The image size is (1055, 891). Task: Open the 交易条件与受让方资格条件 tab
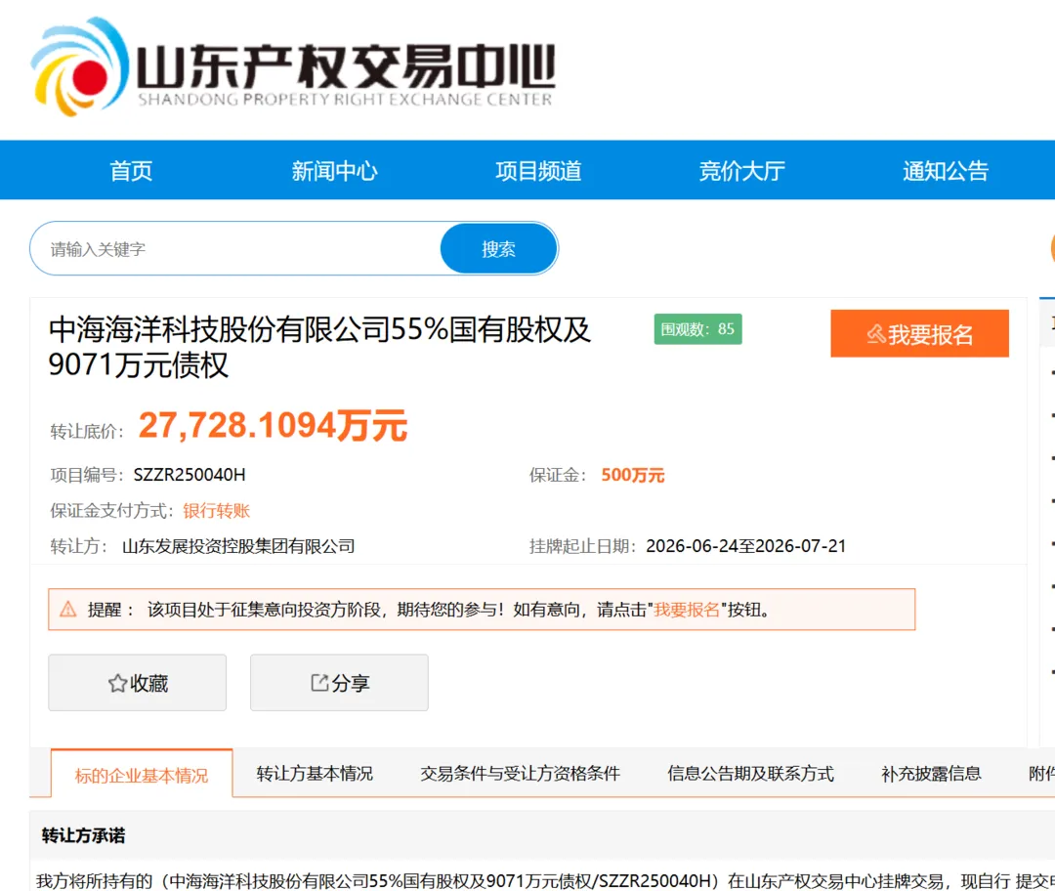pos(520,774)
